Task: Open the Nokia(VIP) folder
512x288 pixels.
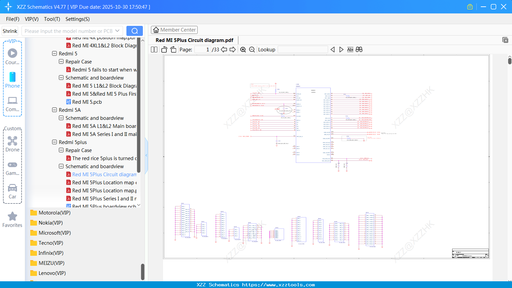Action: (x=47, y=223)
